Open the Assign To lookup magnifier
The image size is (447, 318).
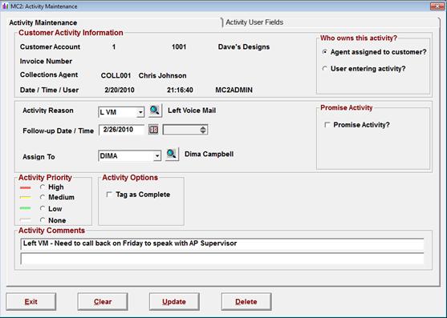[x=172, y=154]
